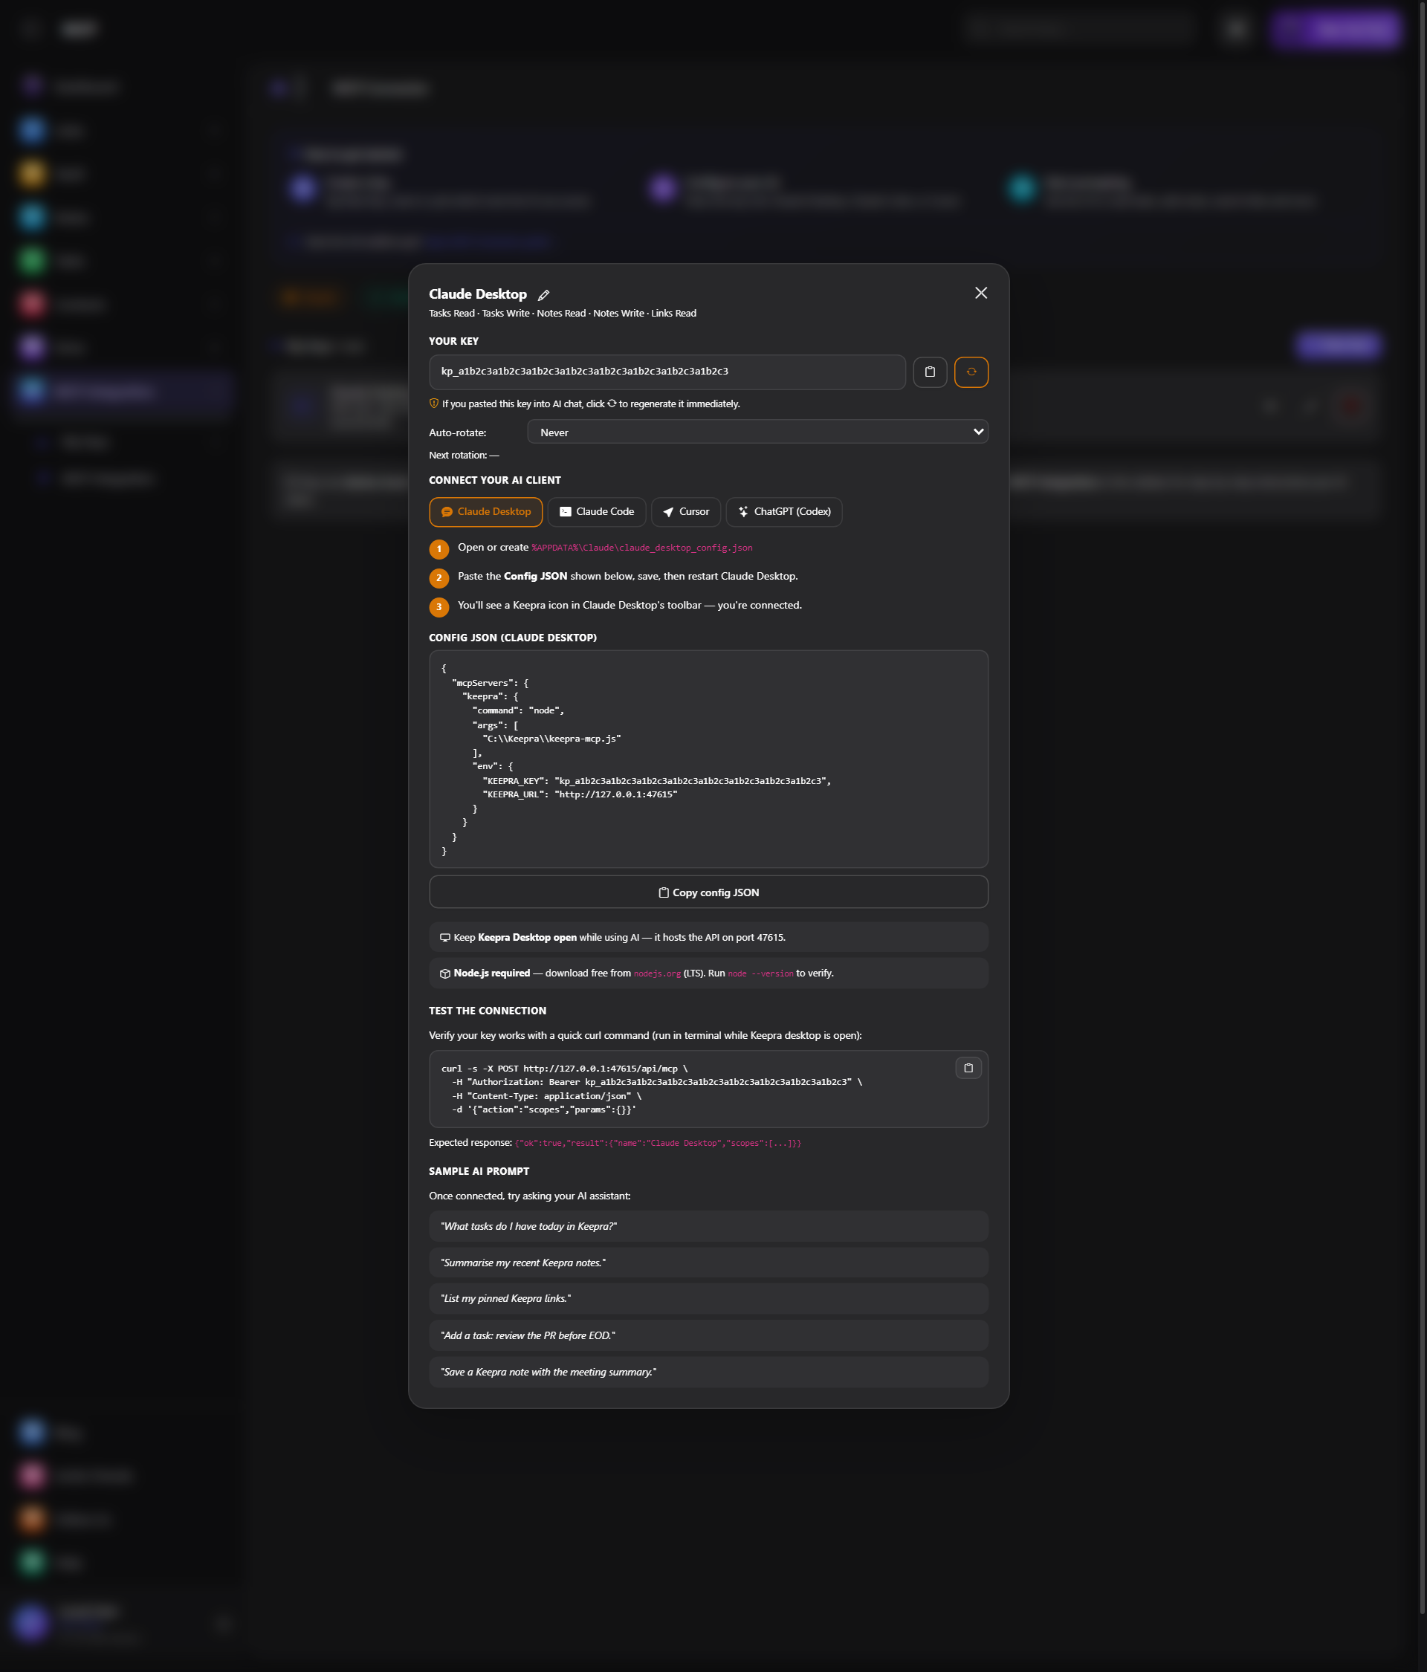Select prompt "List my pinned Keepra links."
The width and height of the screenshot is (1427, 1672).
point(708,1298)
